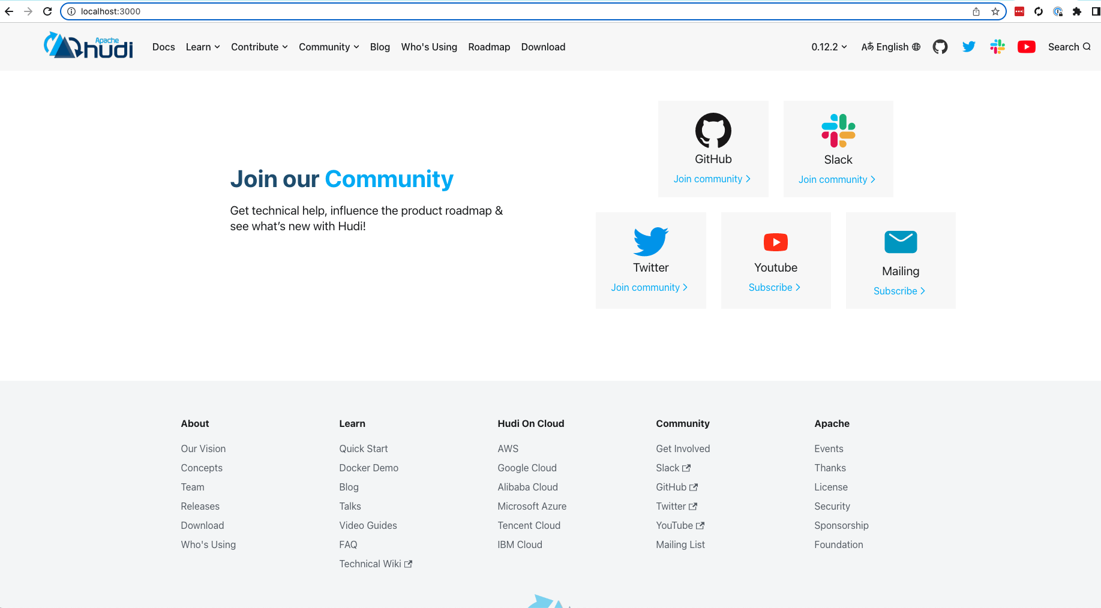
Task: Open Thanks under Apache footer
Action: coord(830,468)
